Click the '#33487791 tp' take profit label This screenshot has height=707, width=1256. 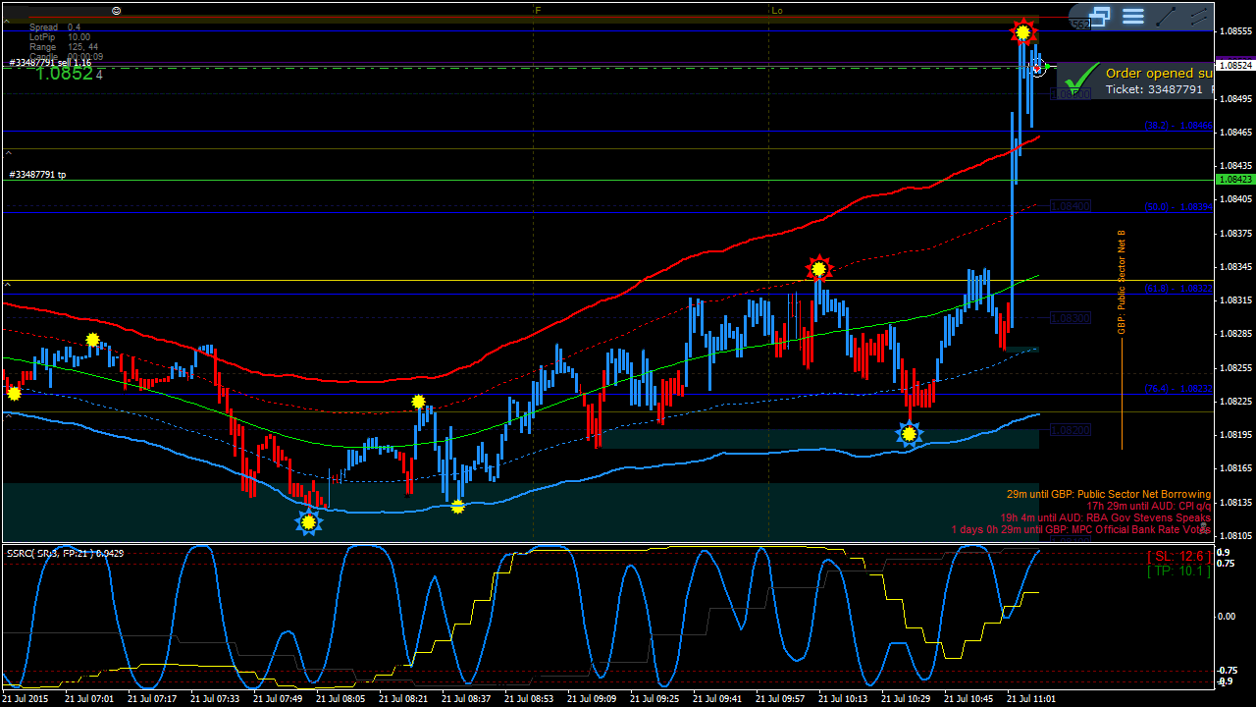click(x=37, y=175)
